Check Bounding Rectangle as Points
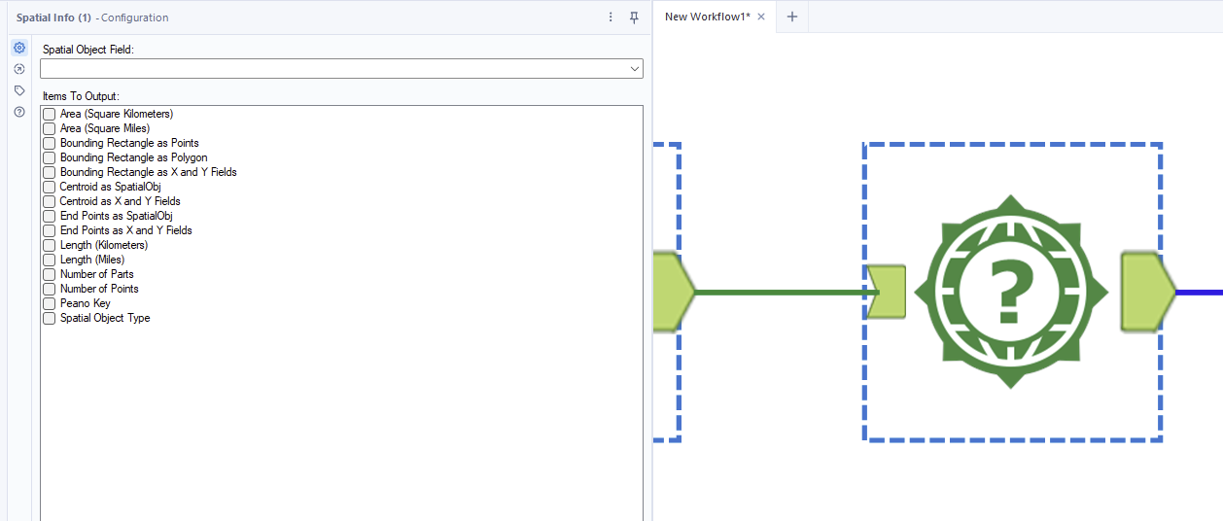The image size is (1223, 521). point(50,143)
